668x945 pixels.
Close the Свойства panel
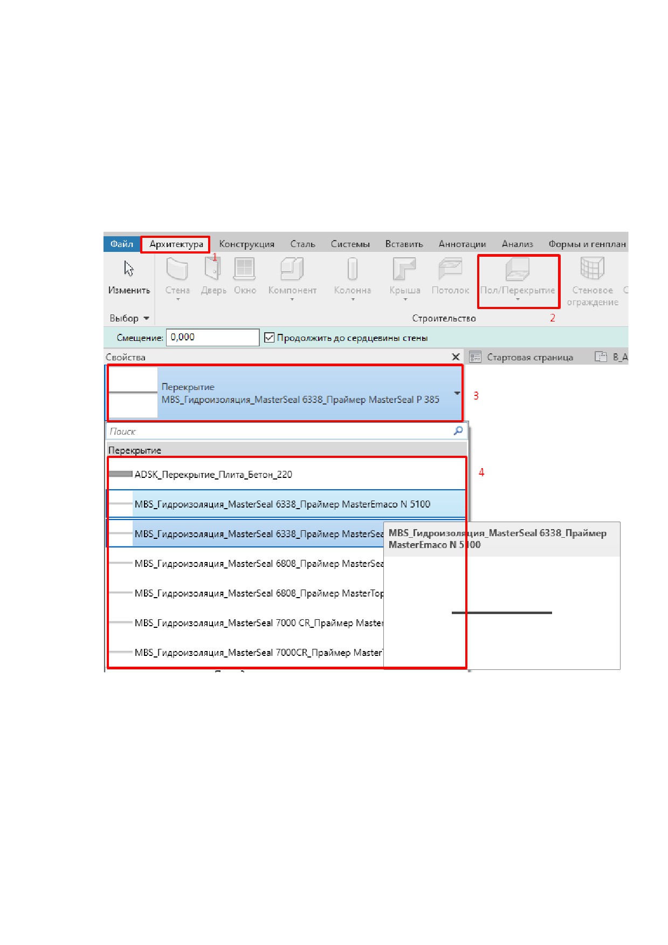(456, 357)
